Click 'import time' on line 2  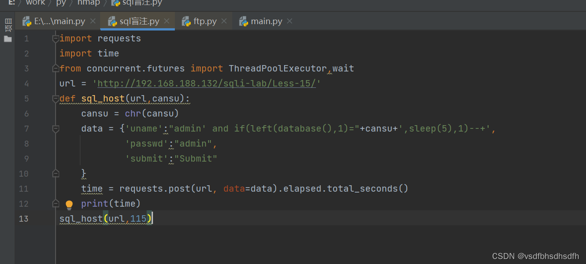click(89, 54)
